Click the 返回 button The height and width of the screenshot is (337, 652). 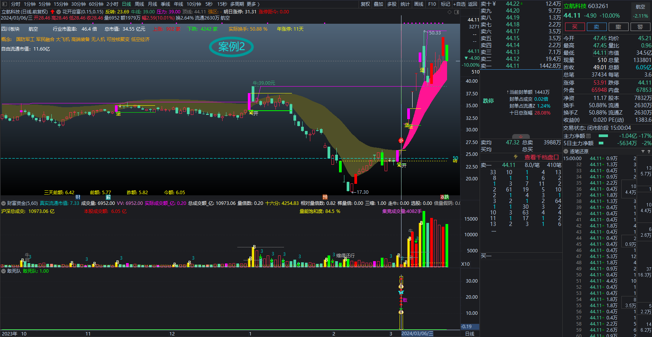pos(473,4)
